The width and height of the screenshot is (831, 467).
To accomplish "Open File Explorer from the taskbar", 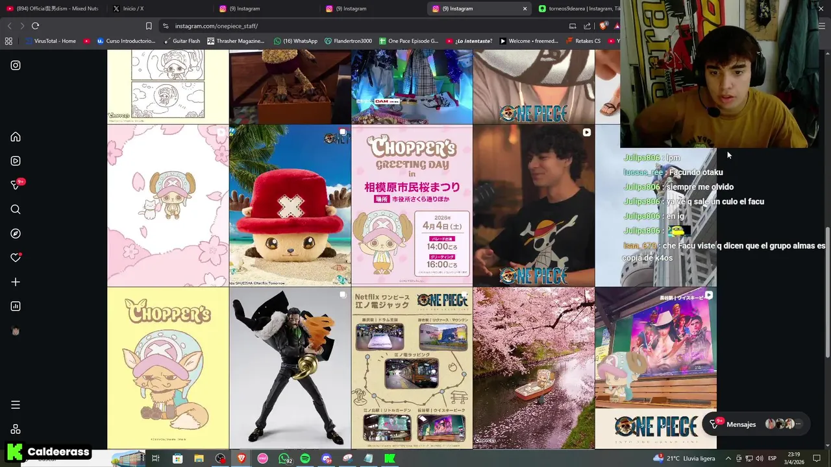I will coord(199,459).
